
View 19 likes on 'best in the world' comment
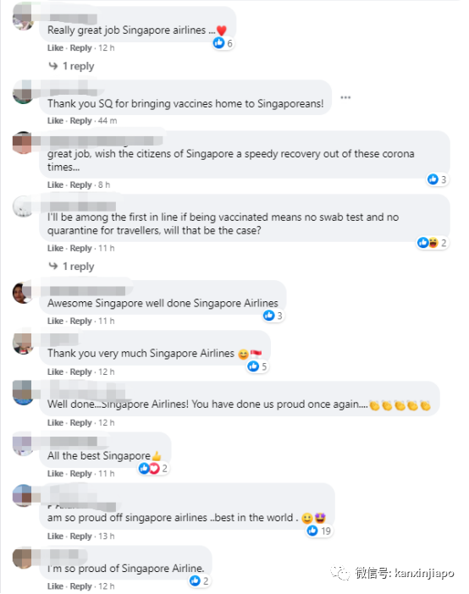click(x=319, y=531)
